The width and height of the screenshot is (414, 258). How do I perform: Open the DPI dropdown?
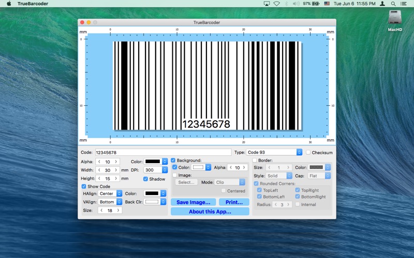[x=156, y=170]
